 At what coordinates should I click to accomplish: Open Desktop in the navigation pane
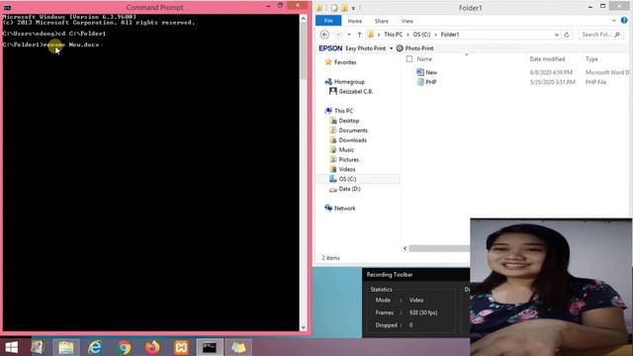pyautogui.click(x=344, y=121)
